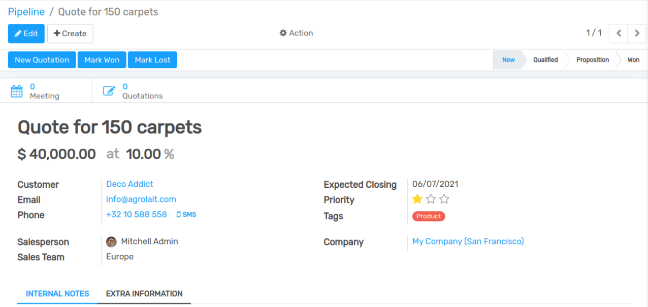Open Deco Addict customer link
Viewport: 648px width, 307px height.
129,184
